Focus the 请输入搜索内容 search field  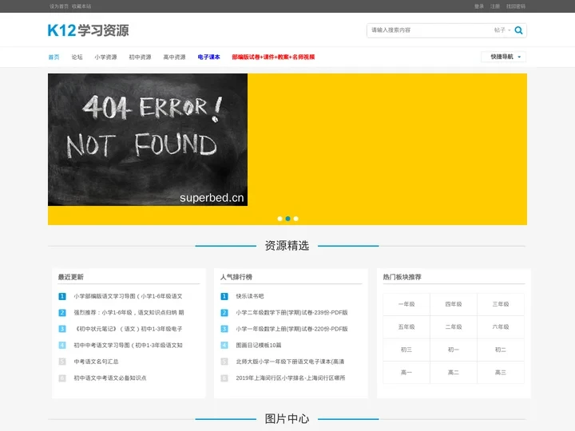[x=429, y=30]
